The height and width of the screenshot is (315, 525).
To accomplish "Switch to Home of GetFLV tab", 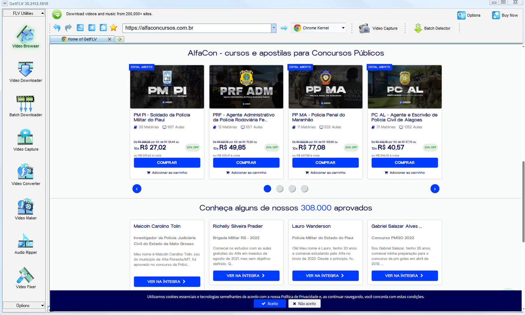I will click(82, 39).
